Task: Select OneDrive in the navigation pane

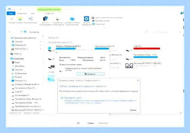Action: 16,54
